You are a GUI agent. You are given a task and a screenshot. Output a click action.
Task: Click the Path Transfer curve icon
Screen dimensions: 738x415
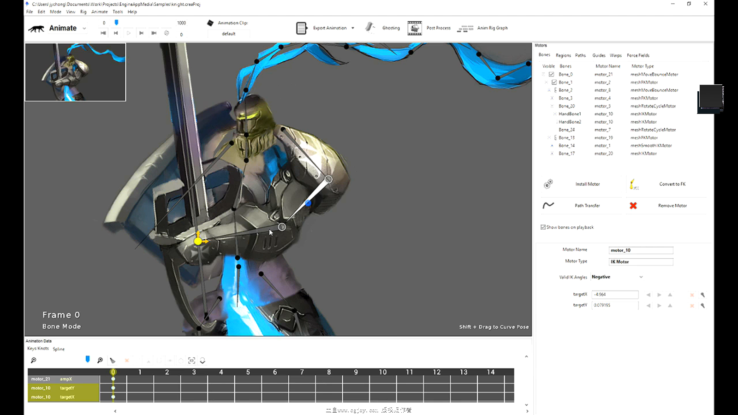(548, 205)
